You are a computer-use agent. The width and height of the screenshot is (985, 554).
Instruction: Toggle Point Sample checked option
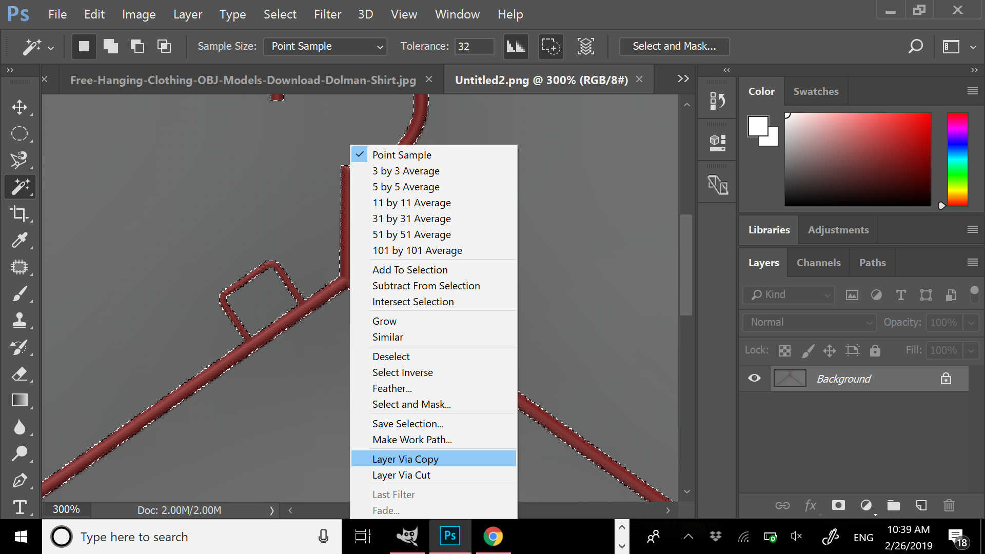pos(402,154)
